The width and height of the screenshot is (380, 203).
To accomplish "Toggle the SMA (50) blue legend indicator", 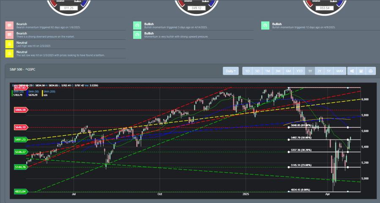I will click(33, 92).
